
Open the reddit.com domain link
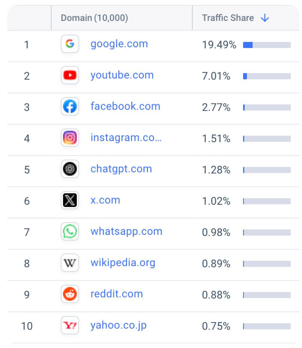coord(116,294)
